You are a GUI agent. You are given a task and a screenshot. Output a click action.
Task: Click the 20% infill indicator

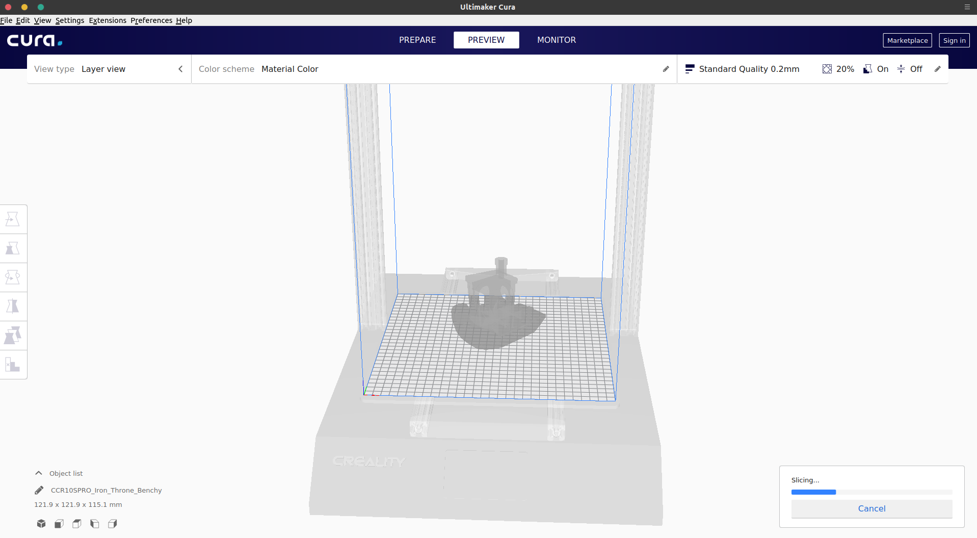tap(837, 69)
